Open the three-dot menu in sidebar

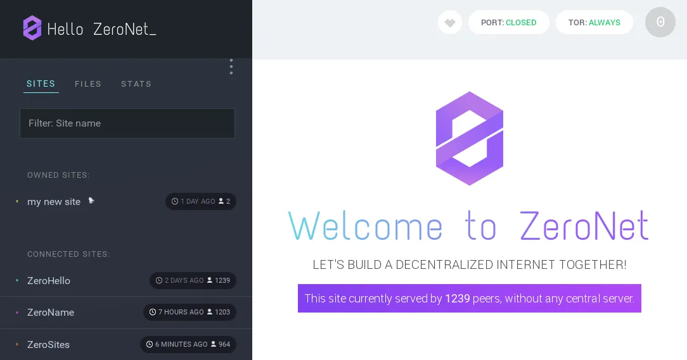[x=231, y=67]
